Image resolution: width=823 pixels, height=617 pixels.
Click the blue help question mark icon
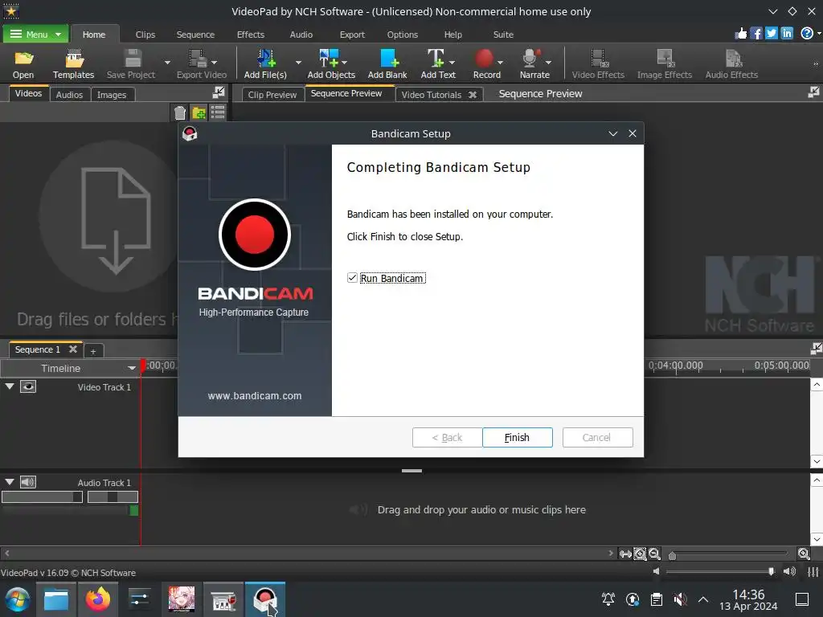click(807, 34)
